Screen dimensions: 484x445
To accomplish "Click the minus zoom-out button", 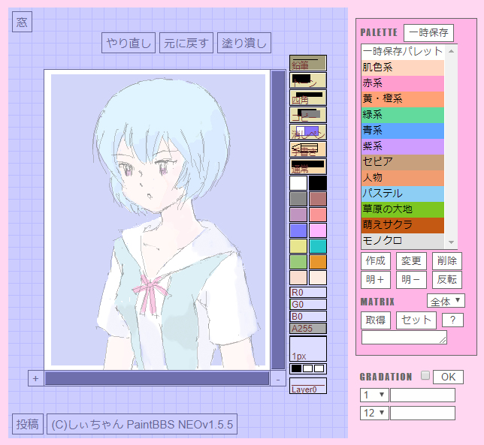I will (278, 380).
